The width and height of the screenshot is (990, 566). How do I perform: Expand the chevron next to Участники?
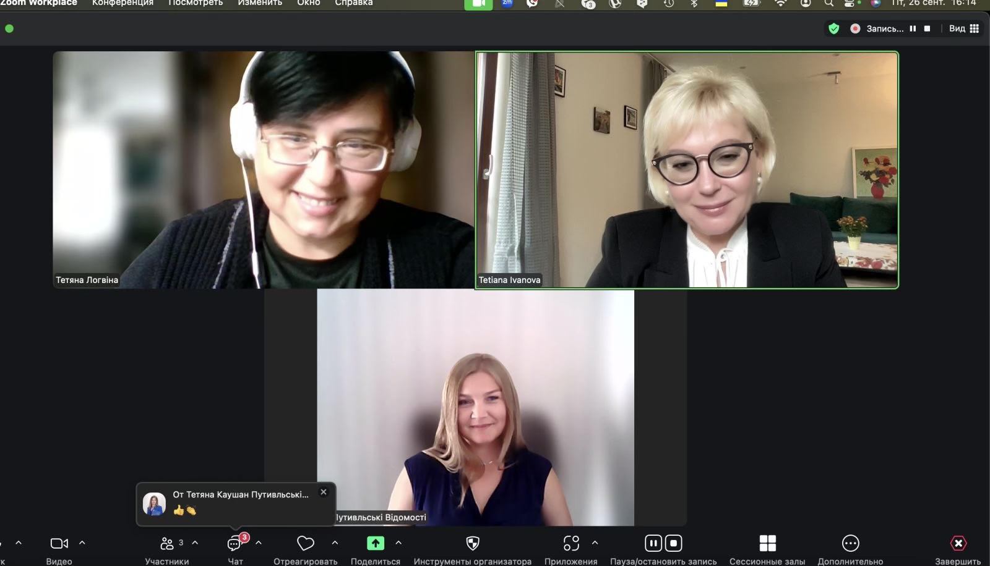195,543
